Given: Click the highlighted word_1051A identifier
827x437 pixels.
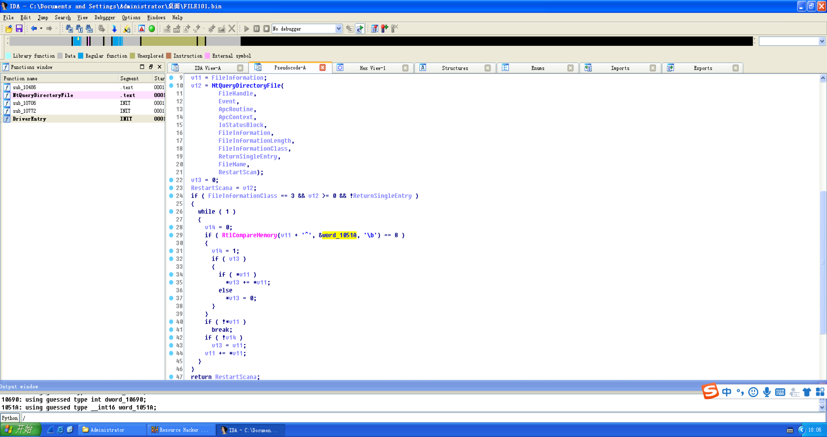Looking at the screenshot, I should 339,235.
